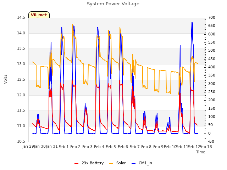This screenshot has width=227, height=170.
Task: Click the 10.5 volts axis value
Action: coord(21,141)
